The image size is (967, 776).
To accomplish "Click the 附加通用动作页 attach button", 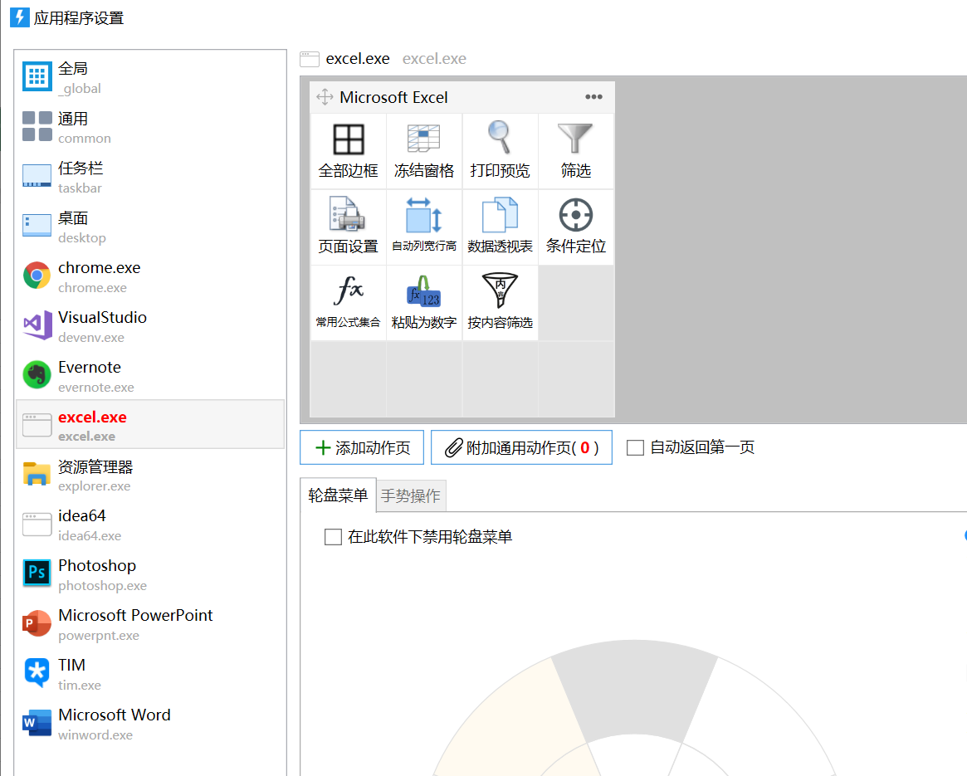I will pyautogui.click(x=522, y=447).
